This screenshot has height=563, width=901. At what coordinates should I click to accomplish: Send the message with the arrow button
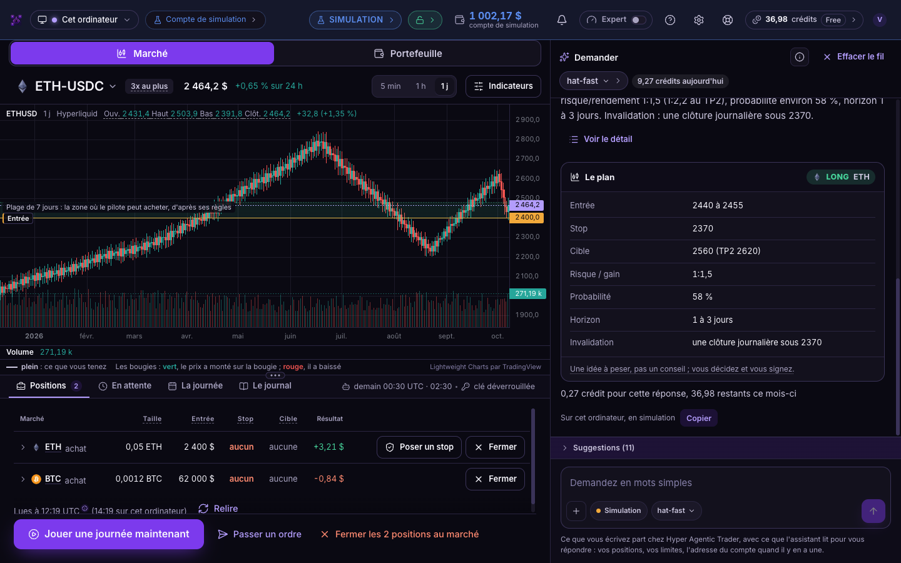[873, 511]
